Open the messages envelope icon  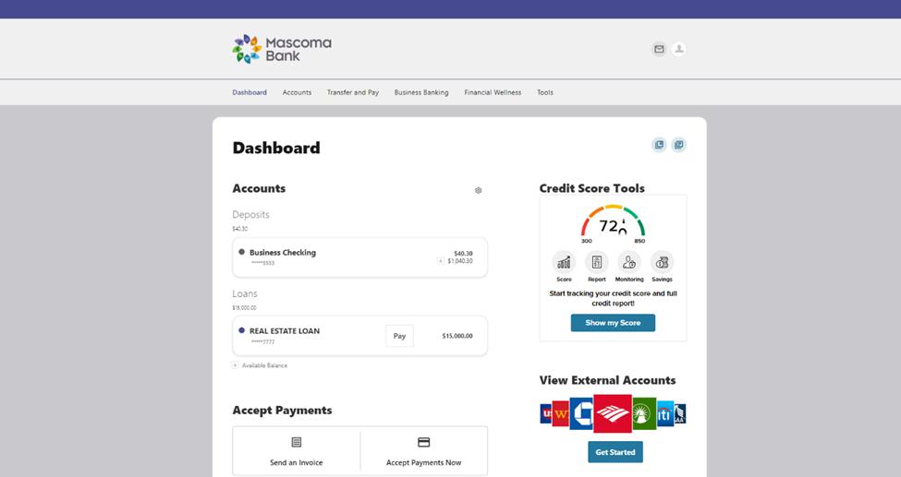coord(659,50)
